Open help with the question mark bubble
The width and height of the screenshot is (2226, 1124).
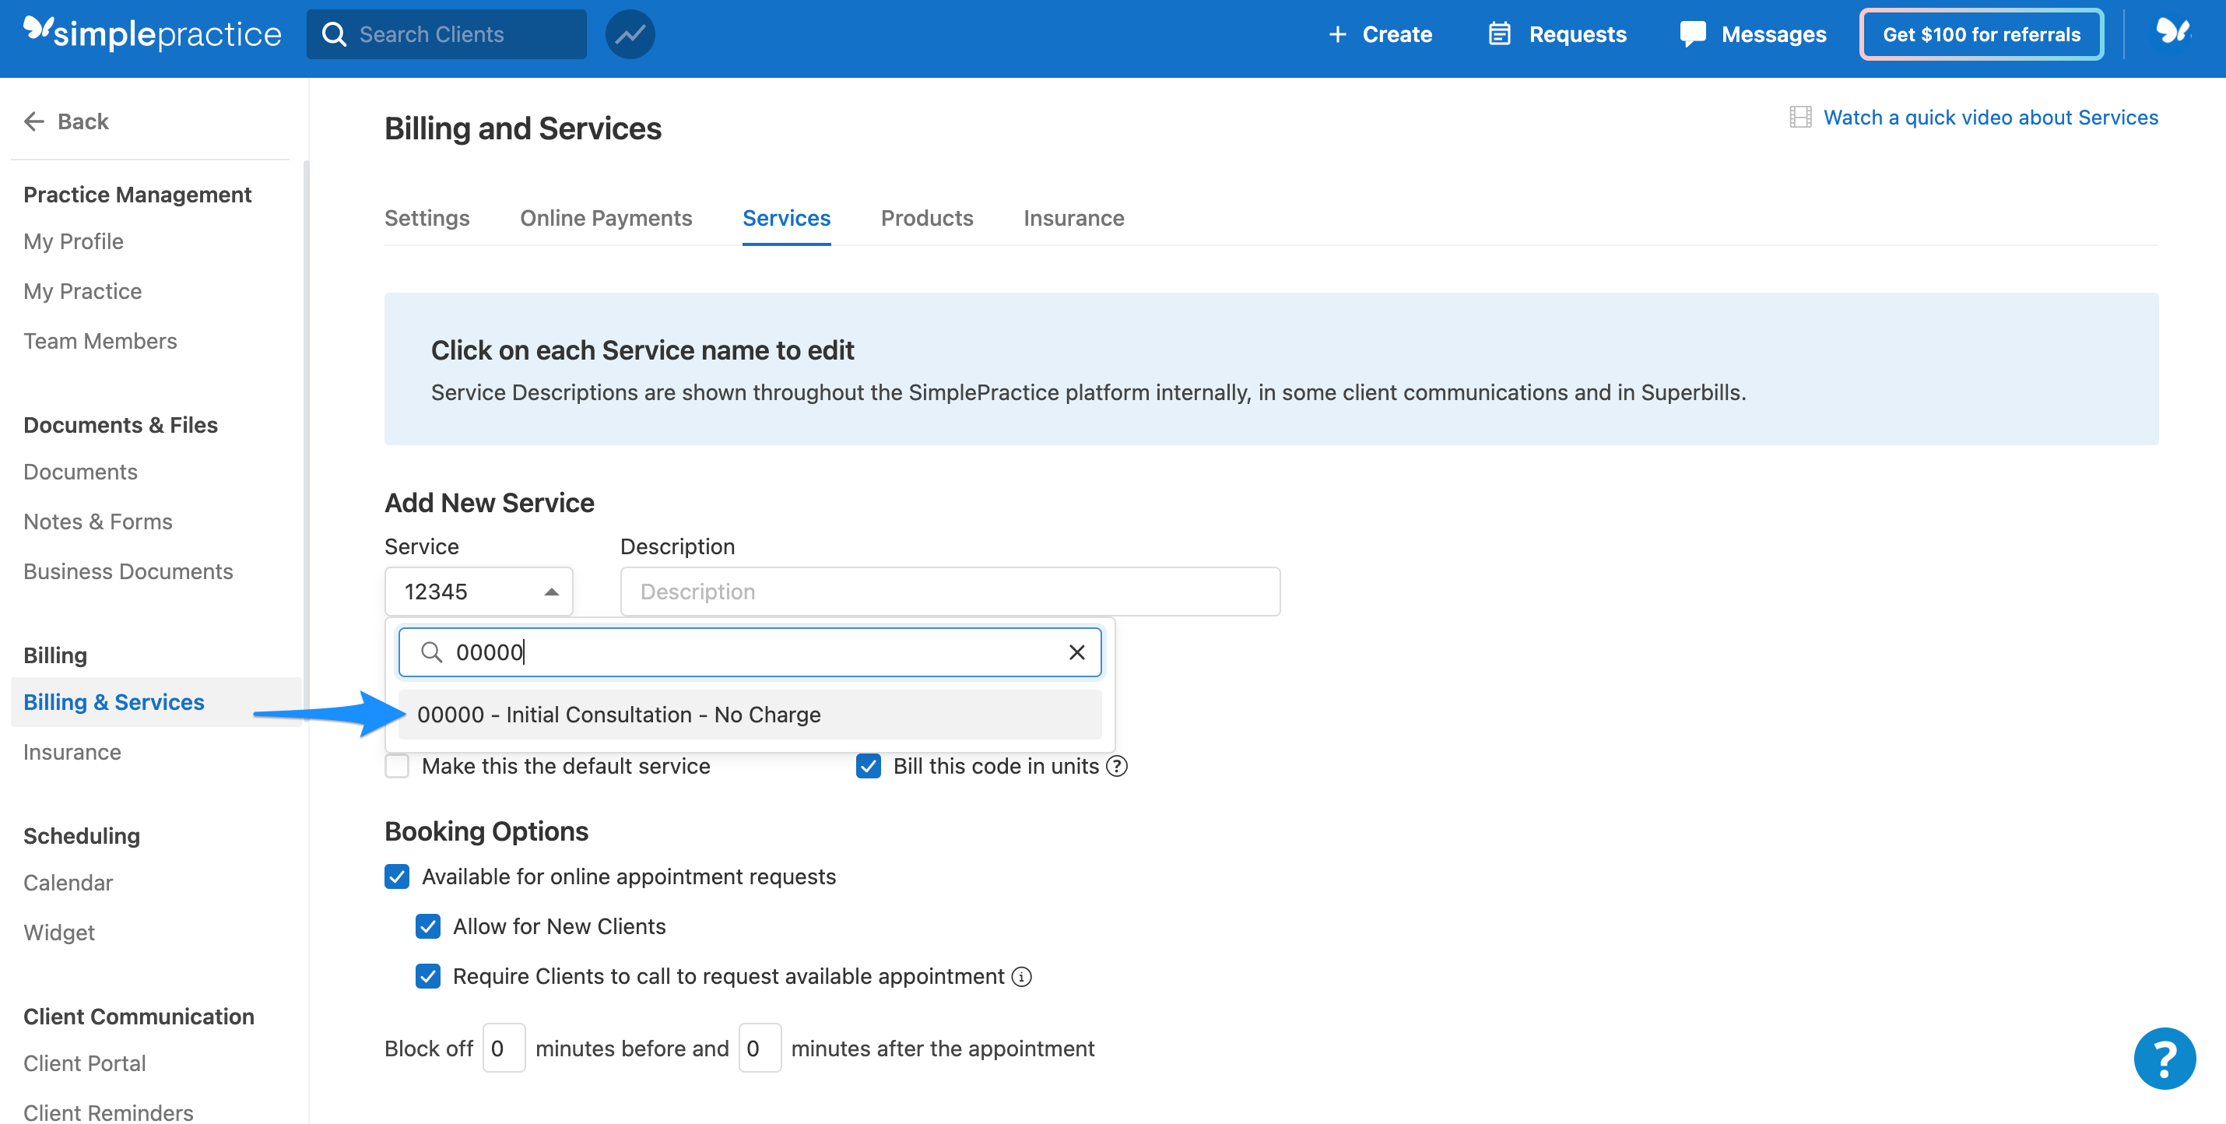click(2165, 1058)
